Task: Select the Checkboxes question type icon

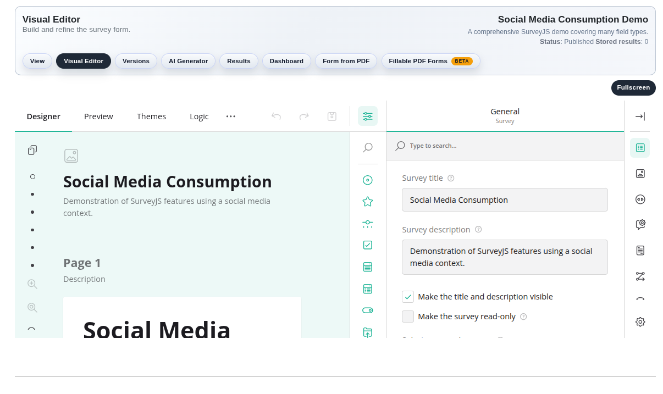Action: tap(367, 245)
